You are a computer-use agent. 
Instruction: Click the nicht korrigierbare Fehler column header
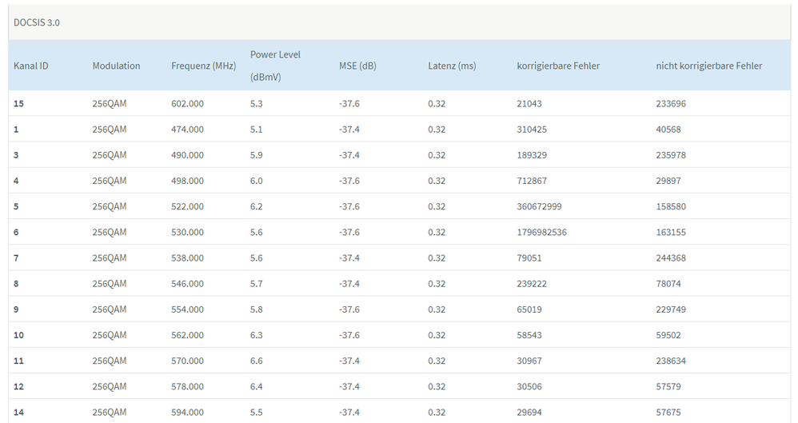708,66
